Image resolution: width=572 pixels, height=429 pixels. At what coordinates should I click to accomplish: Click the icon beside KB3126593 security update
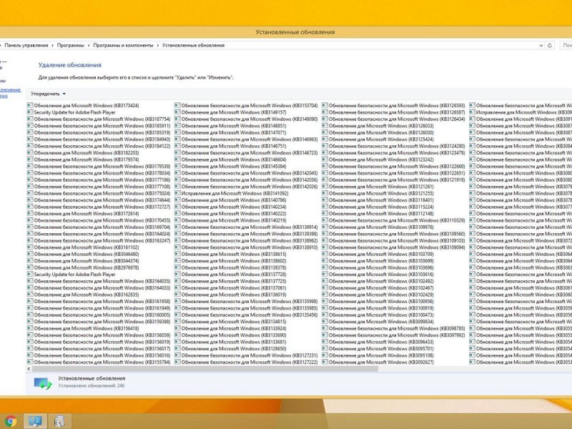coord(325,105)
